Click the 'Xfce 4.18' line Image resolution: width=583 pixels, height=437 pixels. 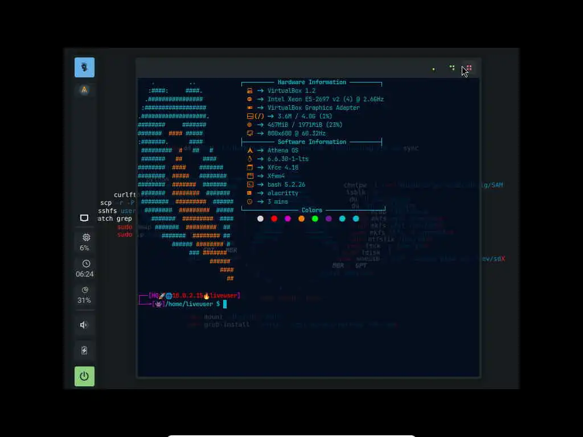(x=282, y=168)
